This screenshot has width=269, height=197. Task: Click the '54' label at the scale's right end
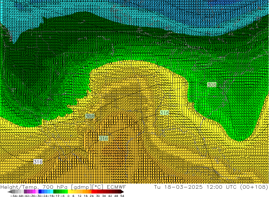pyautogui.click(x=122, y=196)
